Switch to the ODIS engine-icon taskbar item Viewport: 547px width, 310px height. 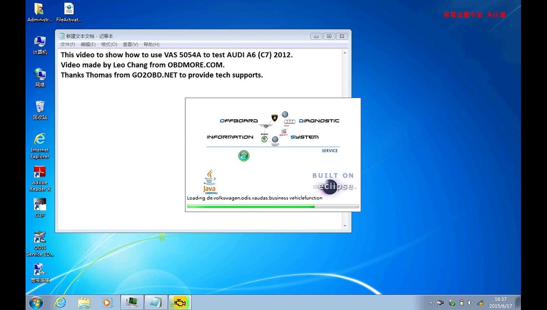180,302
